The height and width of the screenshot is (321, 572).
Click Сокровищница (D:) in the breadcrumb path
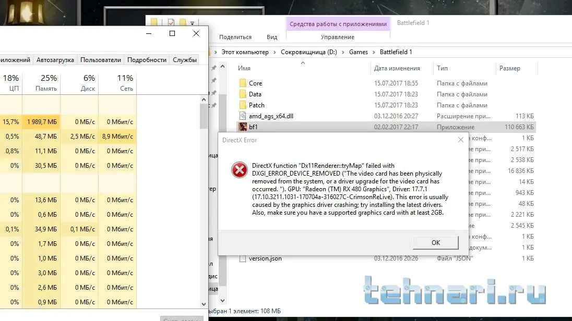[x=308, y=52]
